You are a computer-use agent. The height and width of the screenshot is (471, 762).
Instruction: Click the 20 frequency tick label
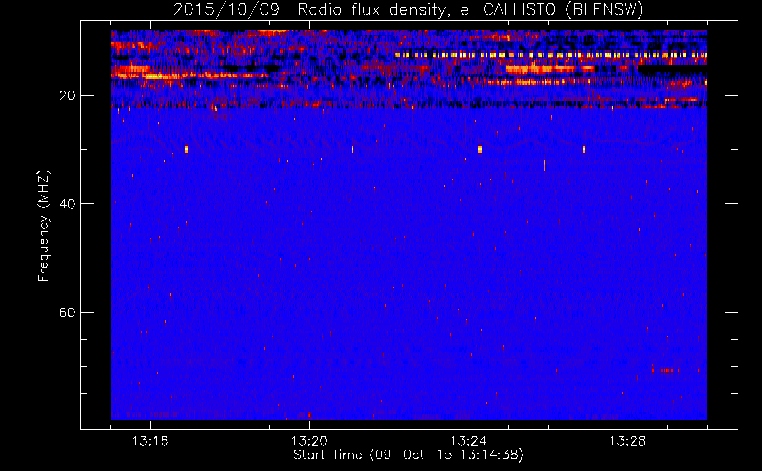pyautogui.click(x=67, y=96)
